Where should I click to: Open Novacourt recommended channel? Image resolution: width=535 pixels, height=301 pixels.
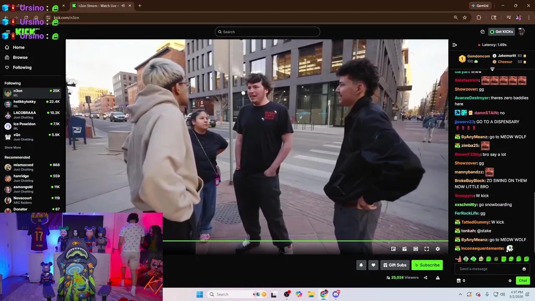click(x=32, y=200)
